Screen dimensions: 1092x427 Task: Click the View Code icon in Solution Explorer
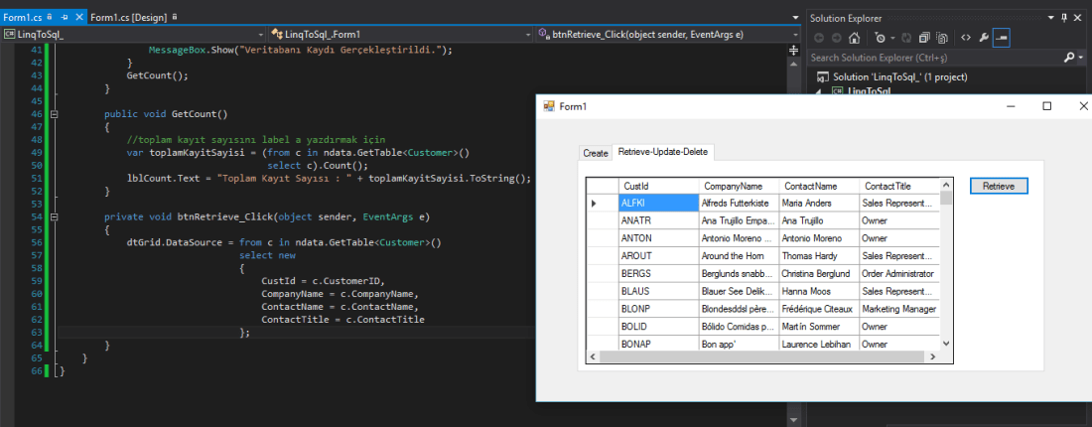click(x=964, y=38)
